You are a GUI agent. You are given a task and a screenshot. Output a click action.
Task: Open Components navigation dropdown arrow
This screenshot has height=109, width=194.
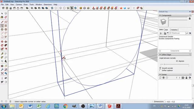(168, 33)
